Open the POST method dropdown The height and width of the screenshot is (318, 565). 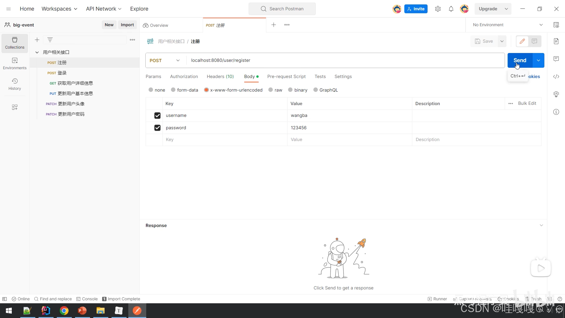click(x=165, y=60)
